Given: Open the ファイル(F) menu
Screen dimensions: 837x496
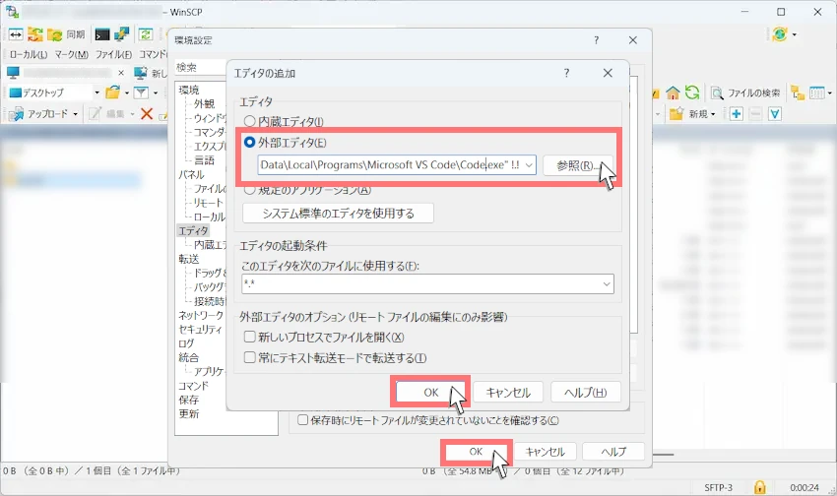Looking at the screenshot, I should (113, 54).
